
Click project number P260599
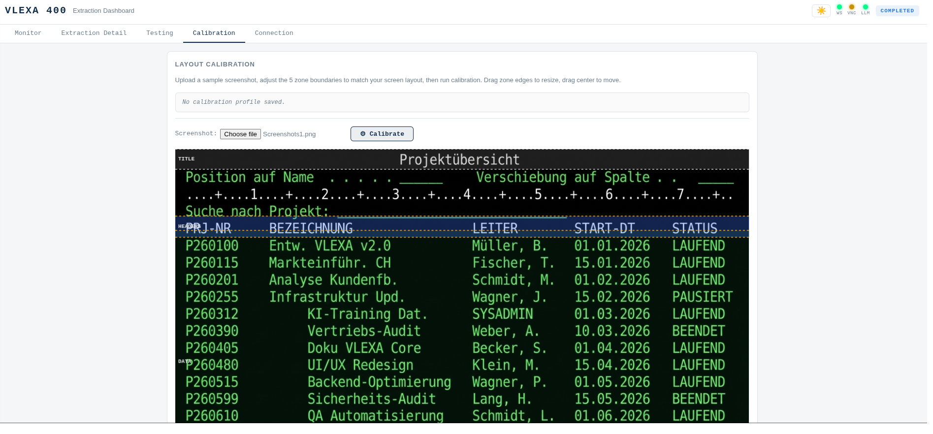(x=212, y=399)
